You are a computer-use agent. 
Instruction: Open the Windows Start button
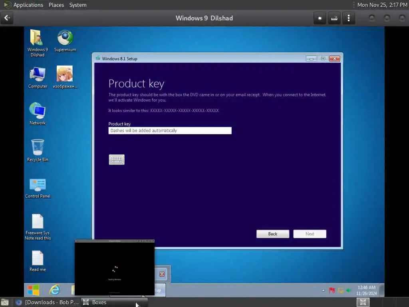pyautogui.click(x=34, y=290)
